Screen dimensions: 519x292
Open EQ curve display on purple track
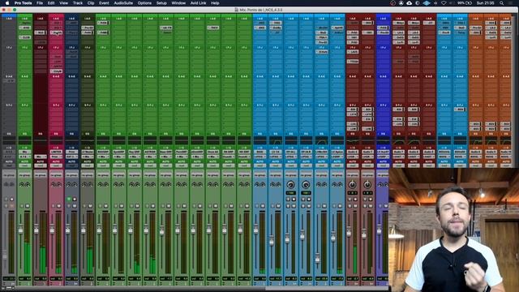384,140
